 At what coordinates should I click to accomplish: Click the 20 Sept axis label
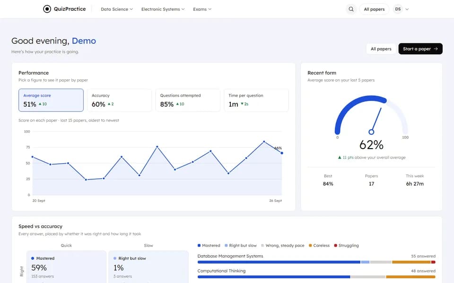(x=39, y=201)
